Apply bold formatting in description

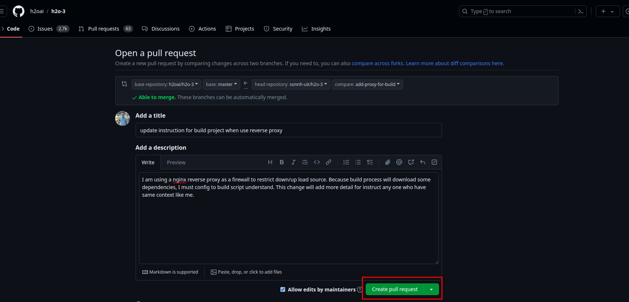[282, 162]
